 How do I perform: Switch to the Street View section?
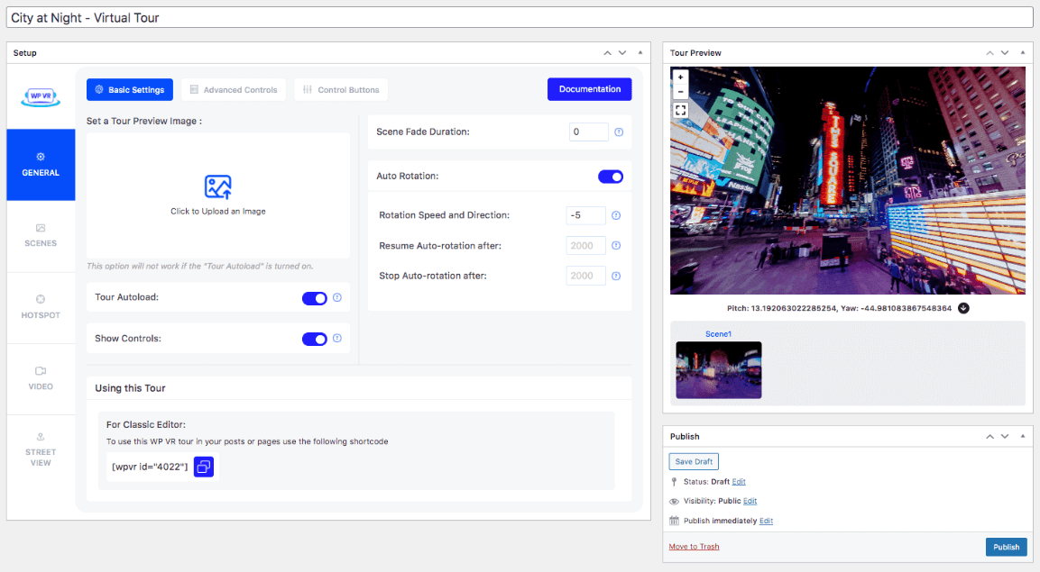(41, 450)
